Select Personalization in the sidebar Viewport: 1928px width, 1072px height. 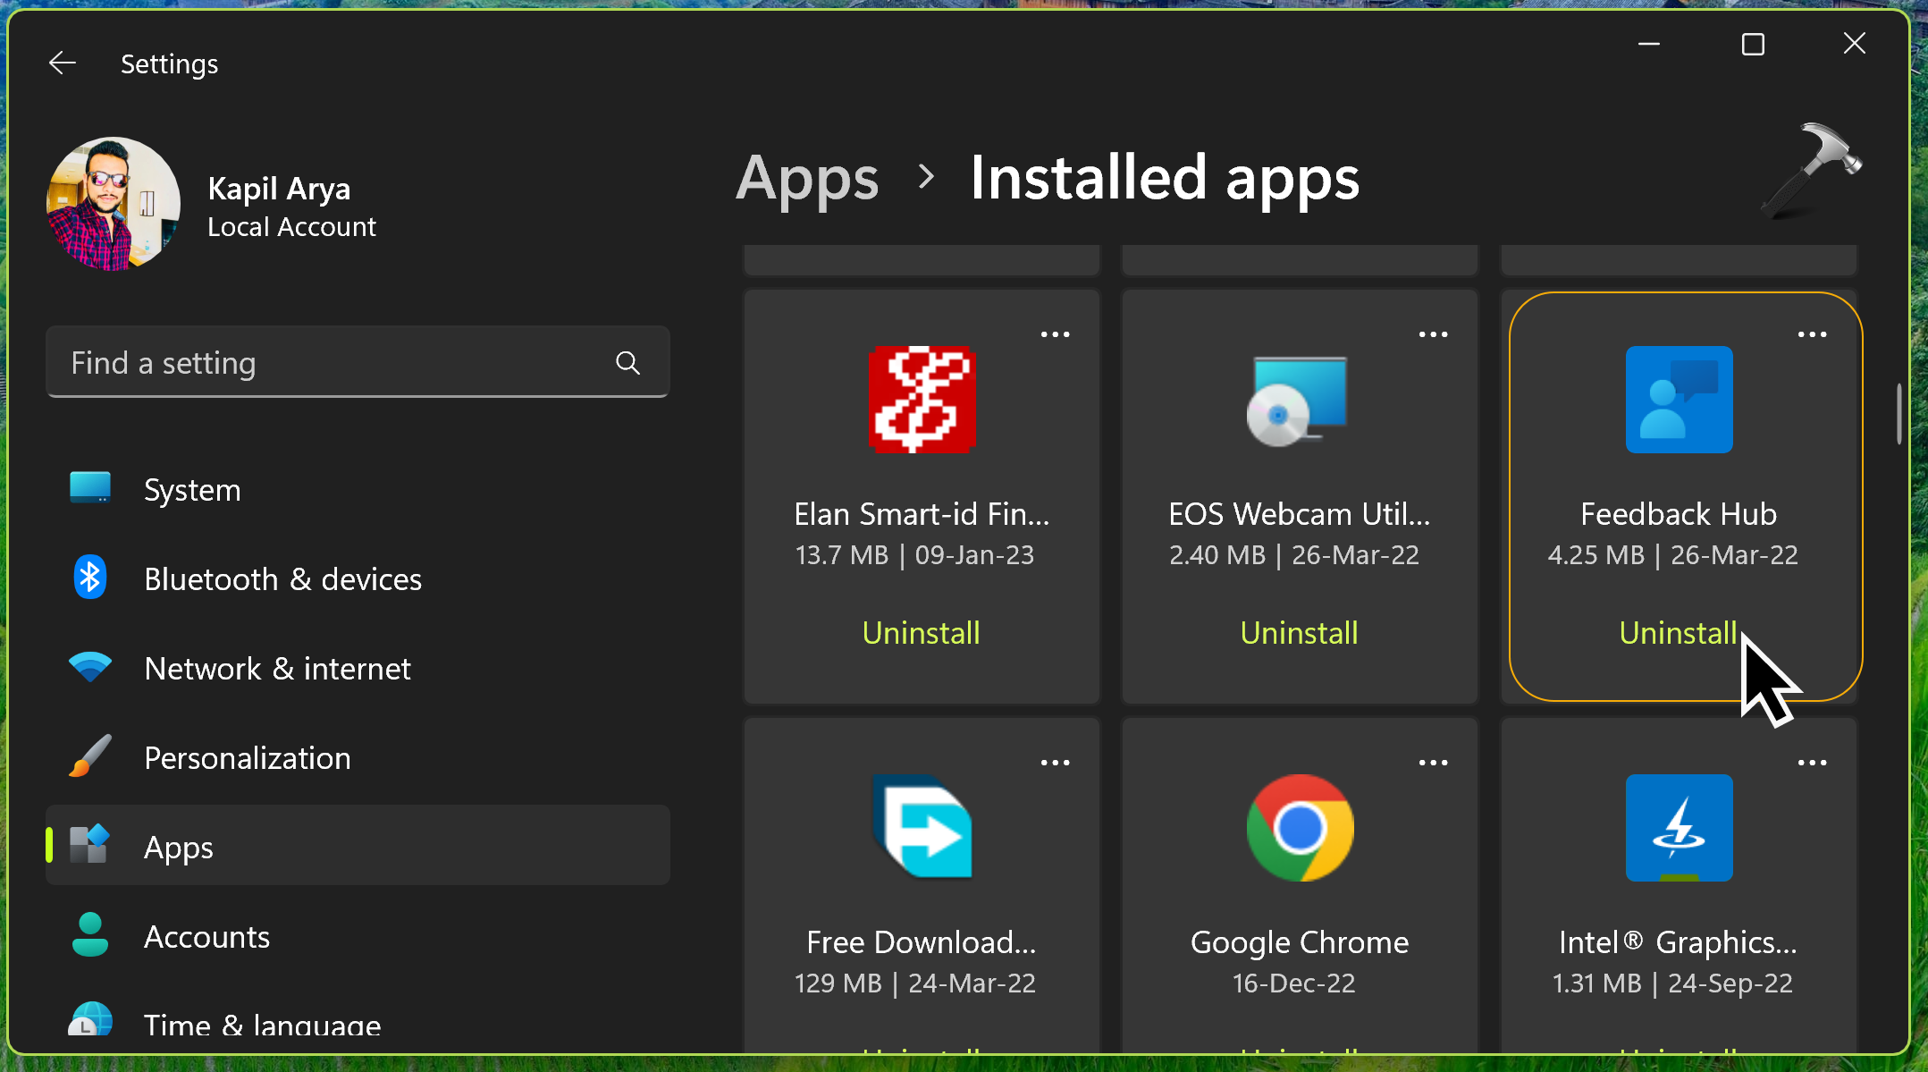247,758
